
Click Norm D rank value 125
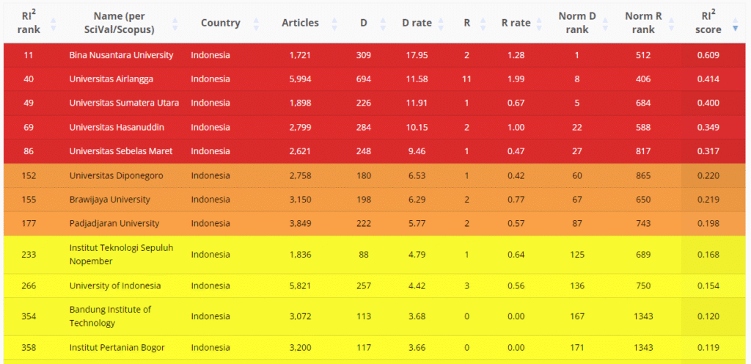(577, 255)
